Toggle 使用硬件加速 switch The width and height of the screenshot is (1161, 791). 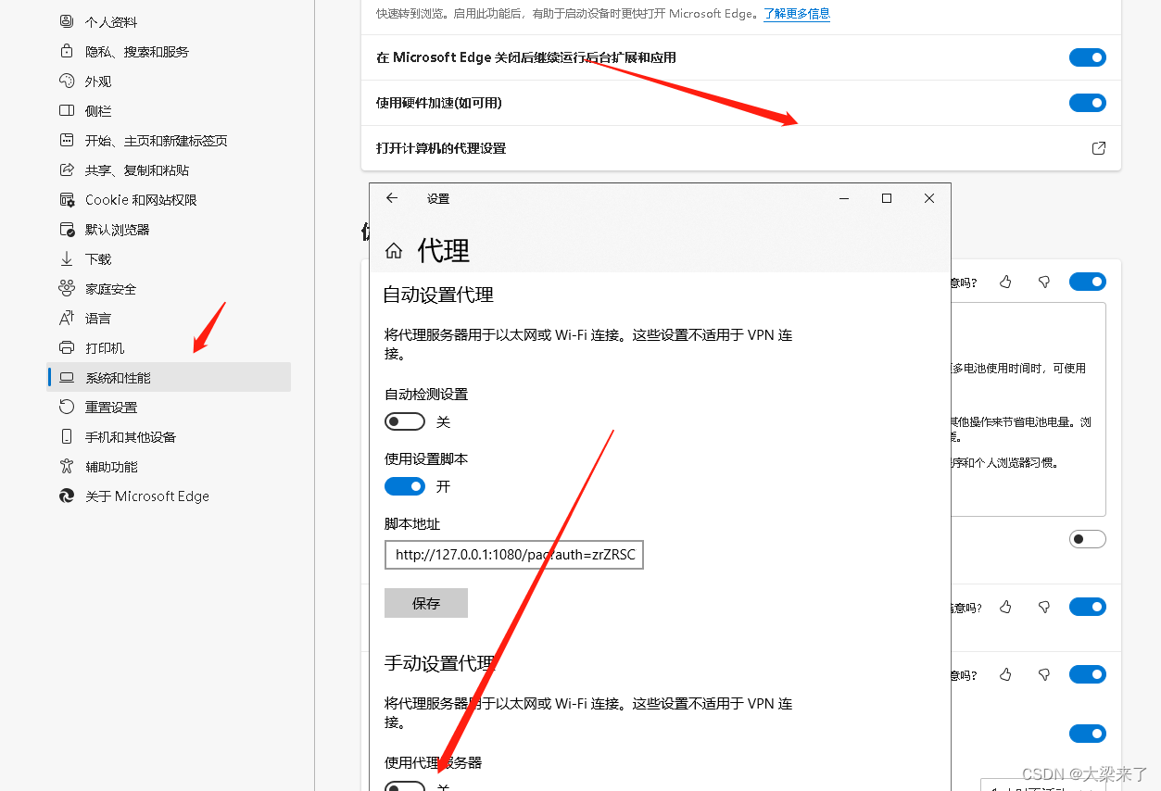pos(1088,103)
